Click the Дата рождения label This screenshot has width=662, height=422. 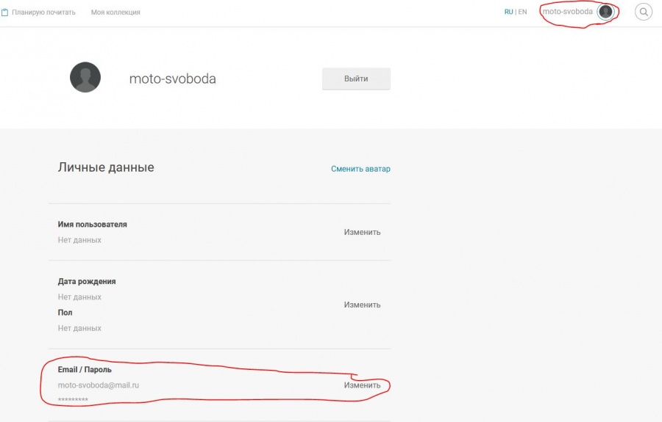(87, 281)
